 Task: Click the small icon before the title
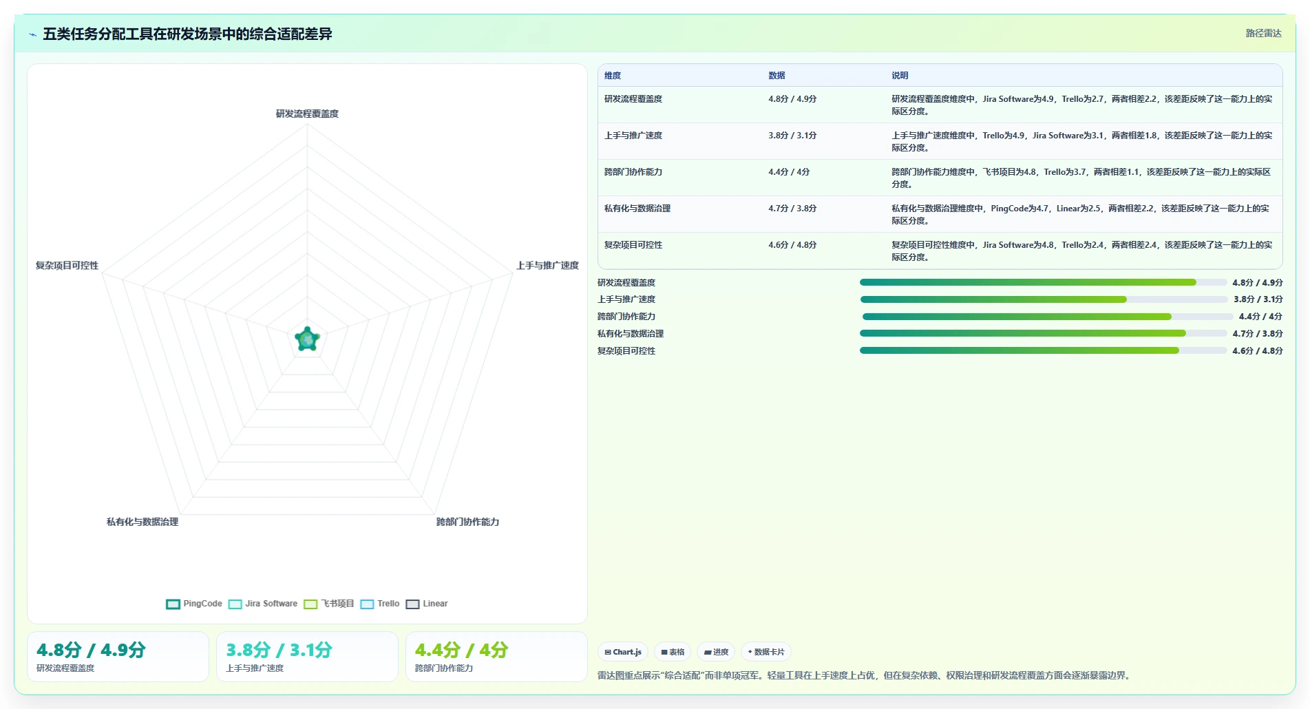32,34
